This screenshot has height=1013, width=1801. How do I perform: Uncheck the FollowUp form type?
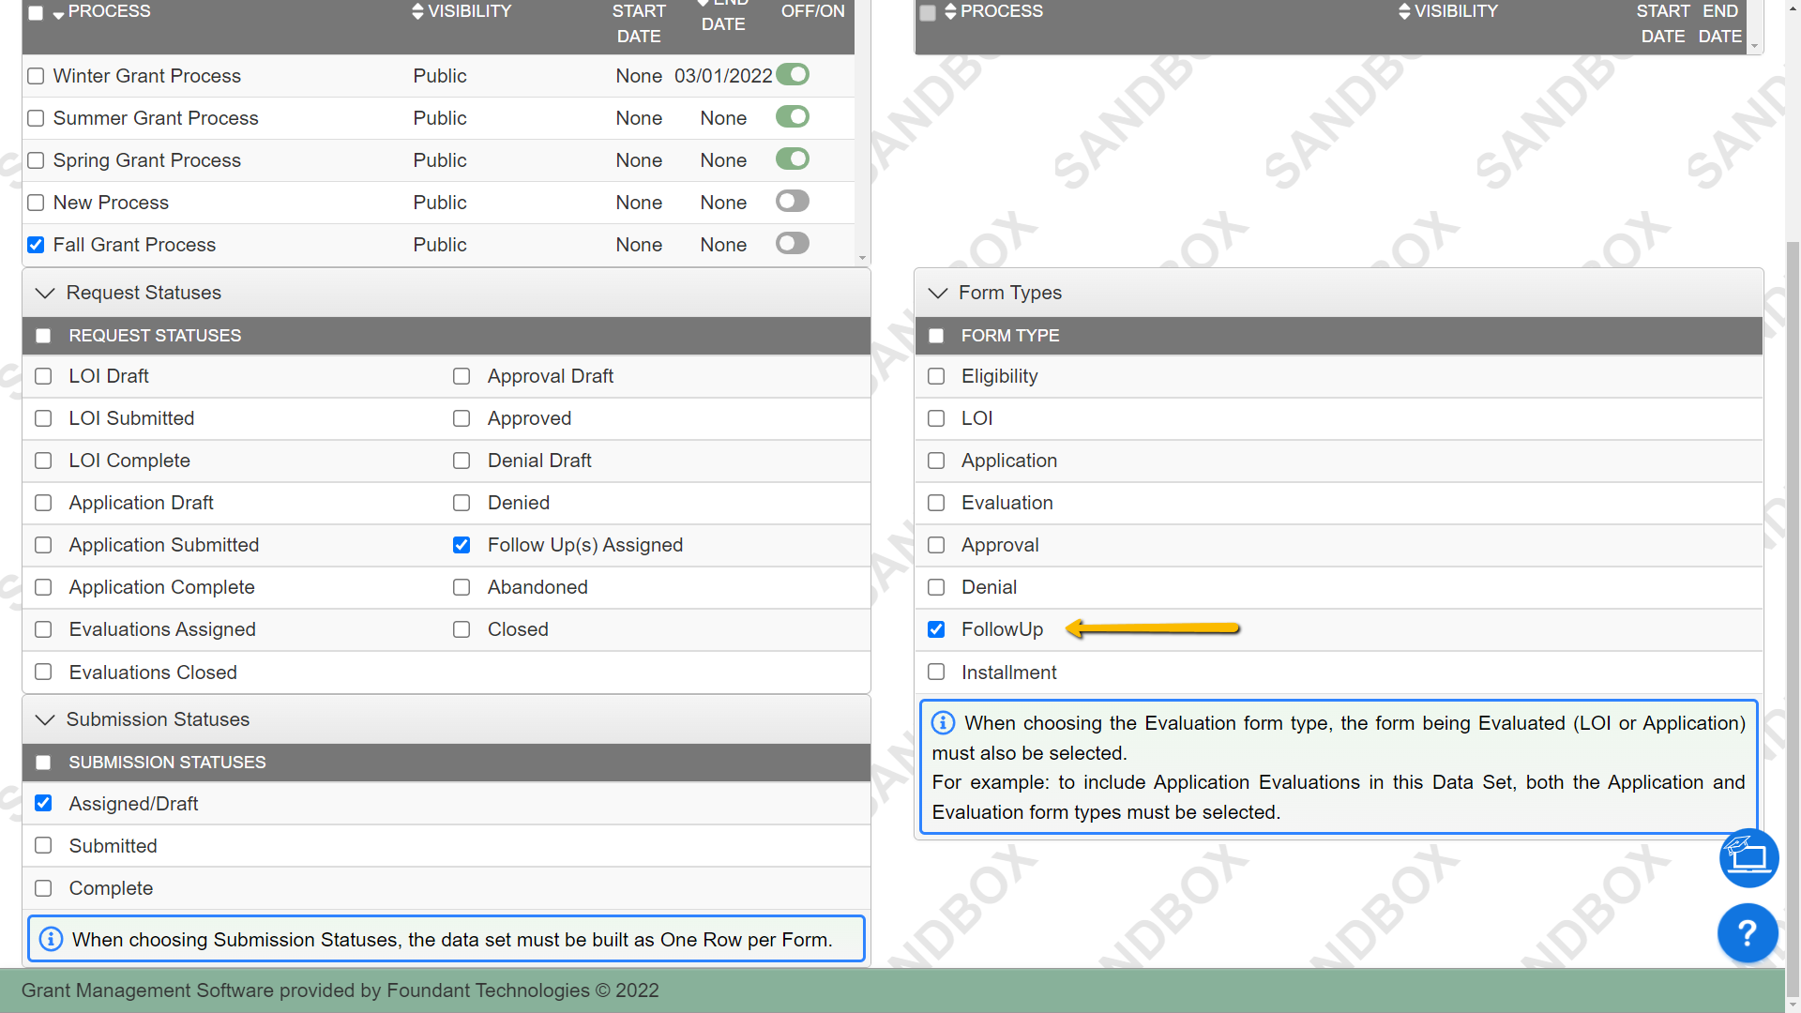coord(936,629)
